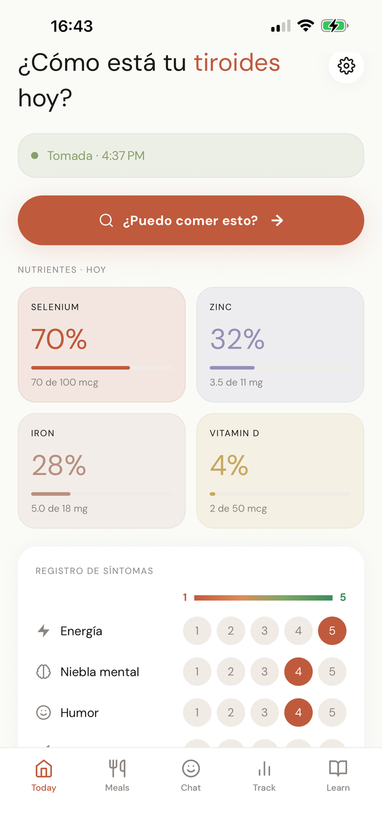382x828 pixels.
Task: Open the Meals tab
Action: 117,775
